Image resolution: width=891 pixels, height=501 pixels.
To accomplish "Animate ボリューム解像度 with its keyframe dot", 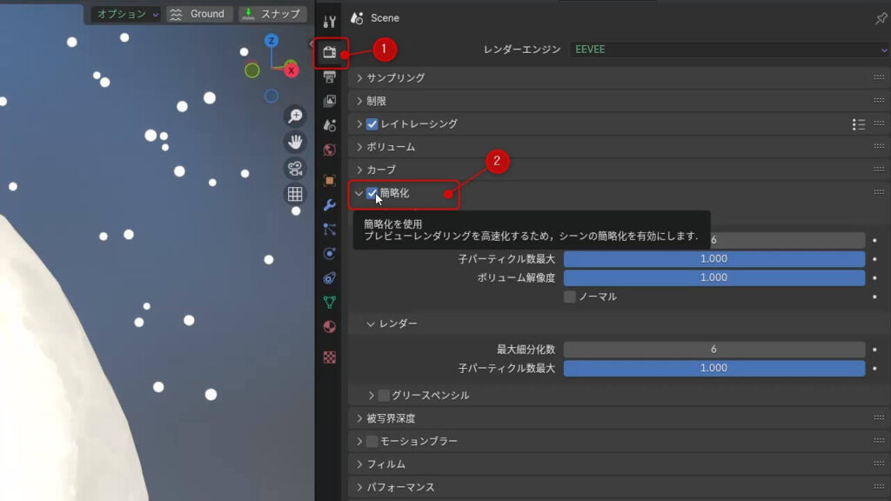I will [x=874, y=277].
